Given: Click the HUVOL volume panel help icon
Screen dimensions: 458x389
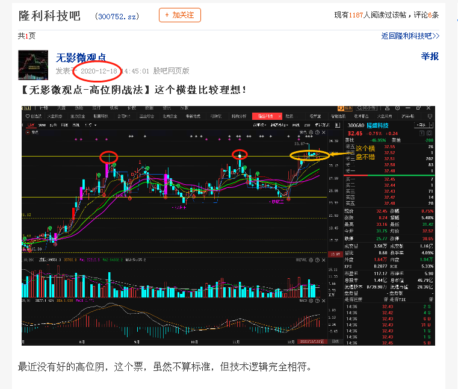Looking at the screenshot, I should [x=318, y=260].
